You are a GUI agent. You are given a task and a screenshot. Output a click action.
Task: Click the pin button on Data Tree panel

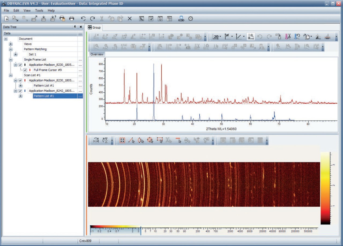(x=75, y=27)
